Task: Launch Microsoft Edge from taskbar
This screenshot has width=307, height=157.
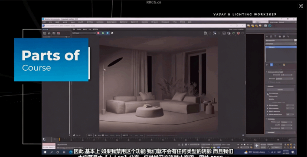Action: pyautogui.click(x=71, y=152)
